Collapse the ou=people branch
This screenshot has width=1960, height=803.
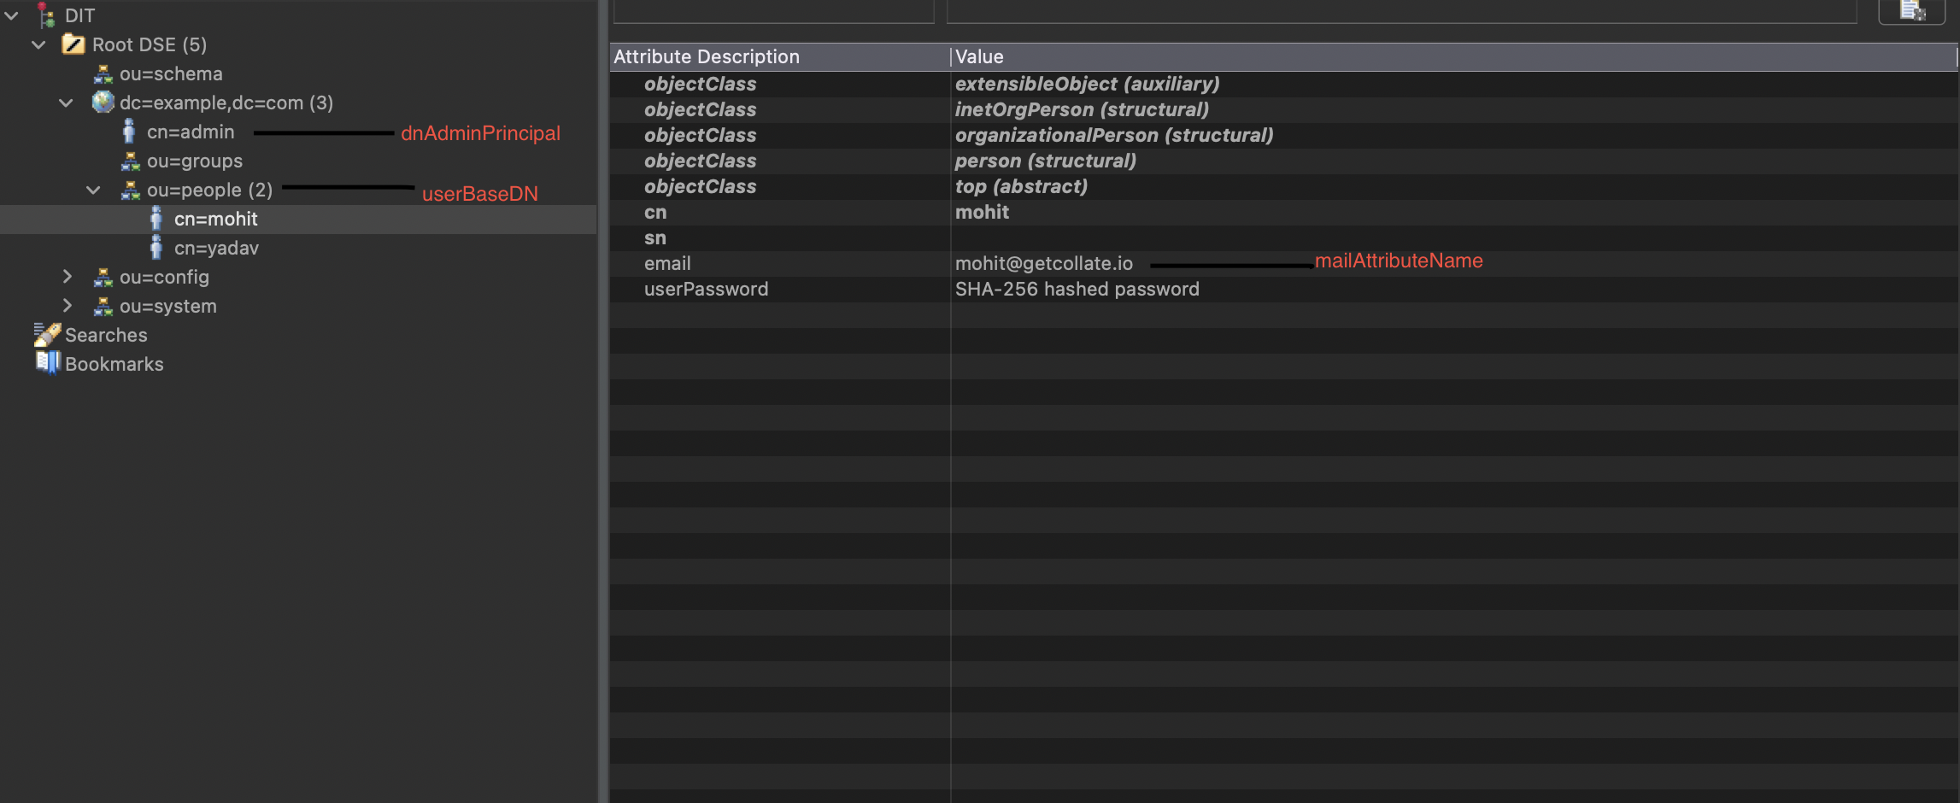pyautogui.click(x=93, y=190)
